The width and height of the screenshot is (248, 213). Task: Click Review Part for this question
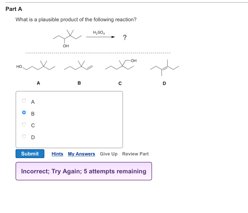(135, 154)
